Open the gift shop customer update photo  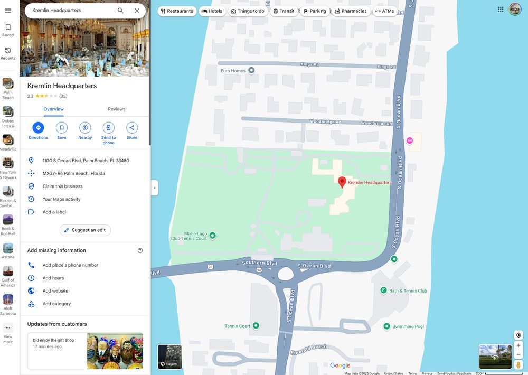pyautogui.click(x=115, y=351)
